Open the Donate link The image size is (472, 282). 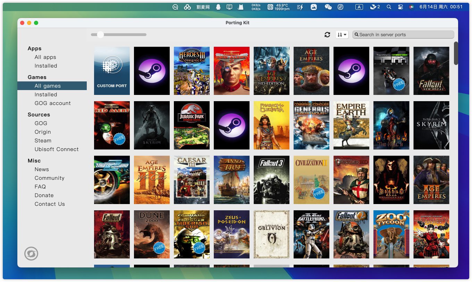(x=44, y=195)
